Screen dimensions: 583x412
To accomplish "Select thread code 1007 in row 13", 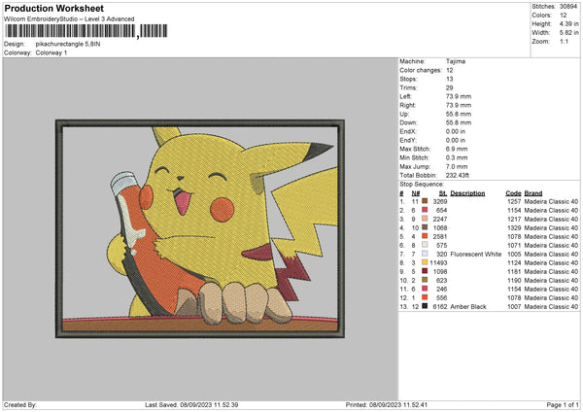I will click(514, 306).
